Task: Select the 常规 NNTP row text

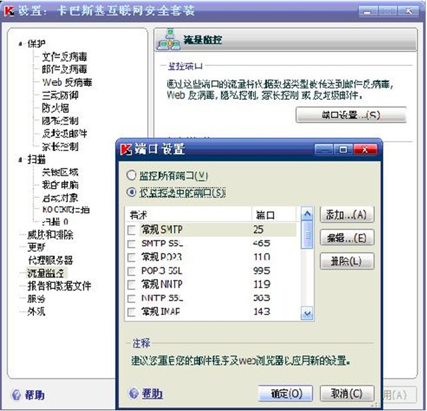Action: pyautogui.click(x=162, y=284)
